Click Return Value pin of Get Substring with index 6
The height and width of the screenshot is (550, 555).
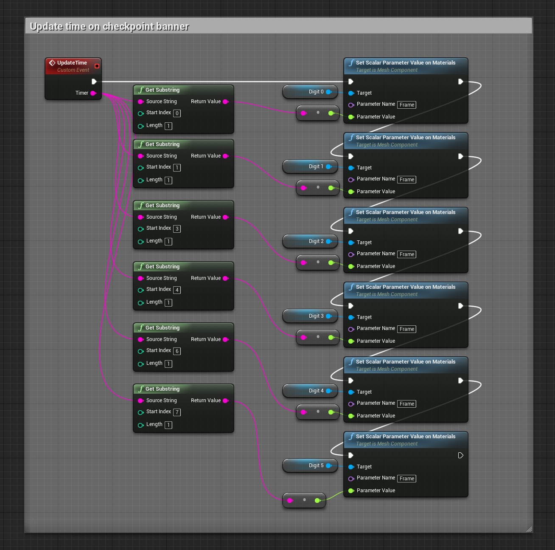(x=225, y=339)
